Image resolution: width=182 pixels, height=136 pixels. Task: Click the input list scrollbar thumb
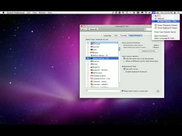(119, 49)
